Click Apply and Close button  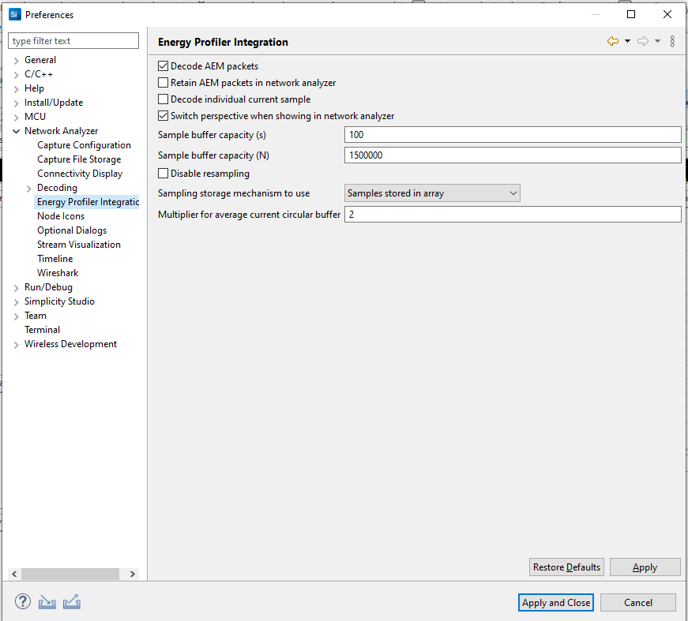[x=556, y=603]
